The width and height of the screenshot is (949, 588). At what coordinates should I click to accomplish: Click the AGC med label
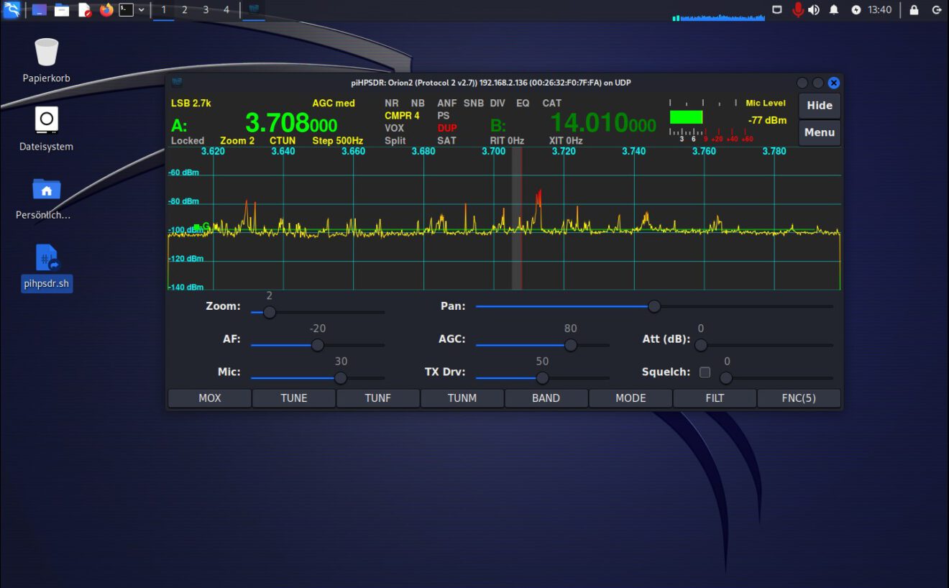click(x=334, y=104)
